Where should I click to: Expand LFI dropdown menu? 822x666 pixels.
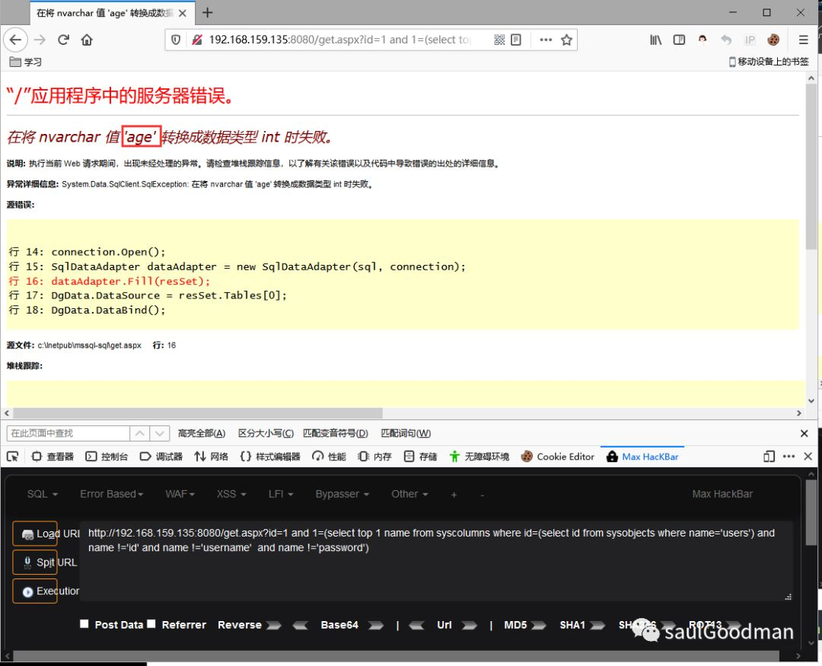tap(281, 494)
